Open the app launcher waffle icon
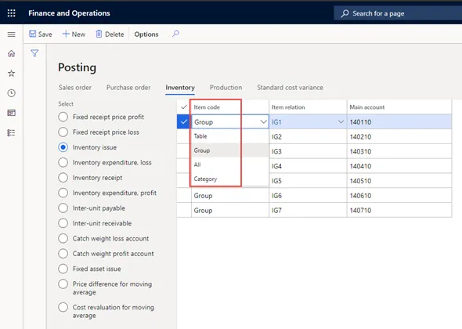462x329 pixels. tap(11, 13)
